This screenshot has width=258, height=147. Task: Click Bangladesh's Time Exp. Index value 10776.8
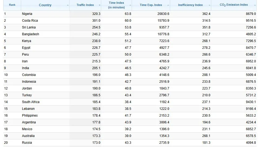(x=163, y=34)
